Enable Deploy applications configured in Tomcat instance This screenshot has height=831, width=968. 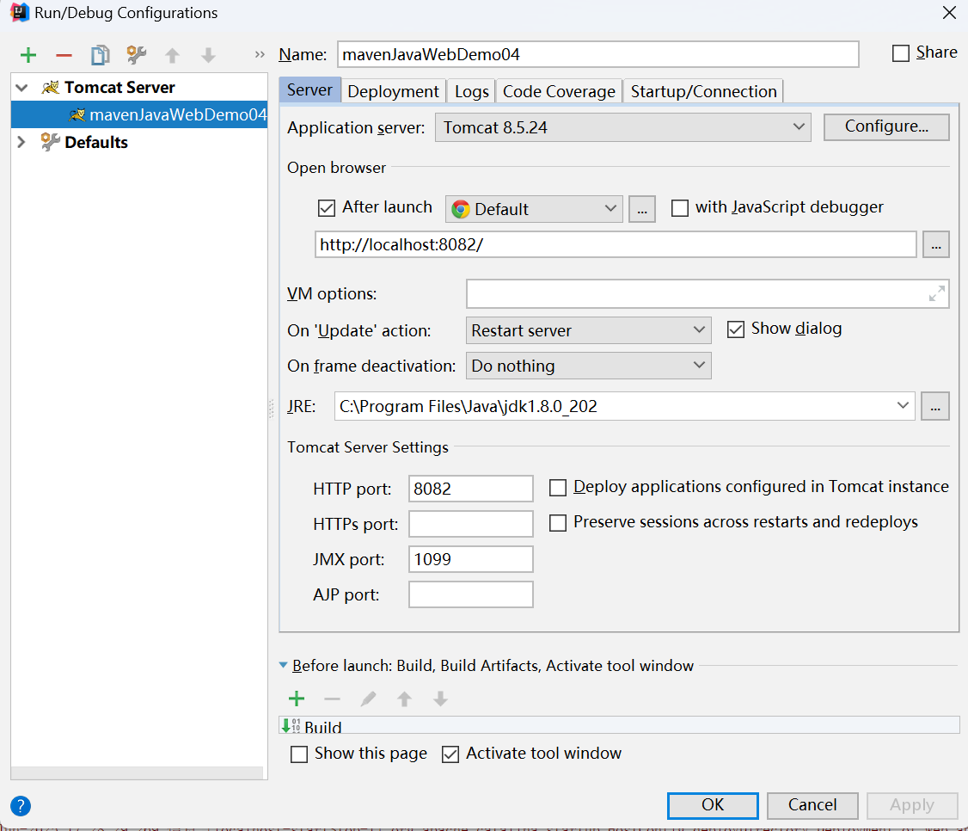click(557, 488)
